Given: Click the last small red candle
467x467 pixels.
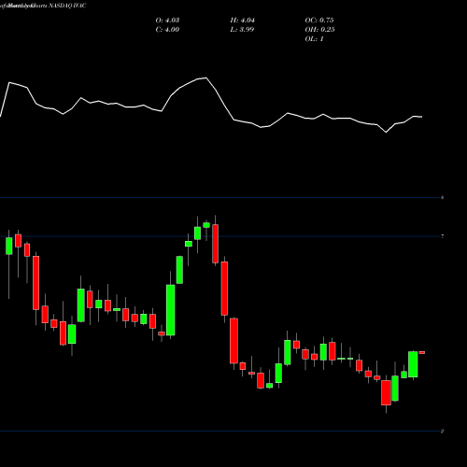Looking at the screenshot, I should click(422, 352).
